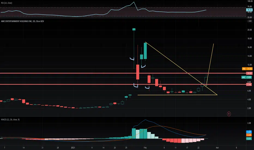The image size is (254, 150).
Task: Click the MACD line peak near Feb
Action: coord(145,120)
